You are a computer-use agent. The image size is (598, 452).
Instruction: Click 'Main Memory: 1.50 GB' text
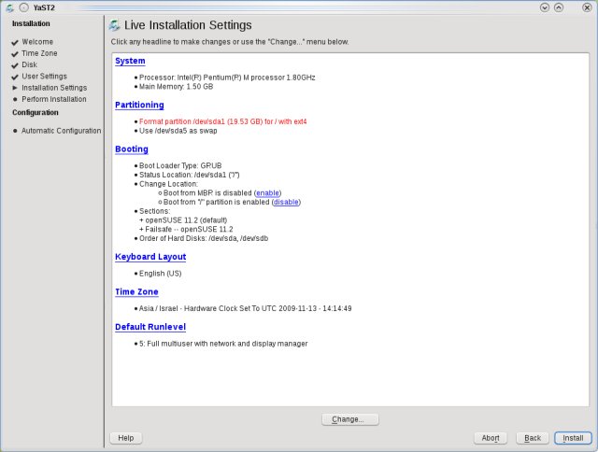[177, 87]
